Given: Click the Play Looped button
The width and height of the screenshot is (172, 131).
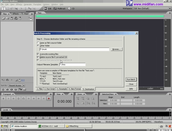Looking at the screenshot, I should (23, 99).
